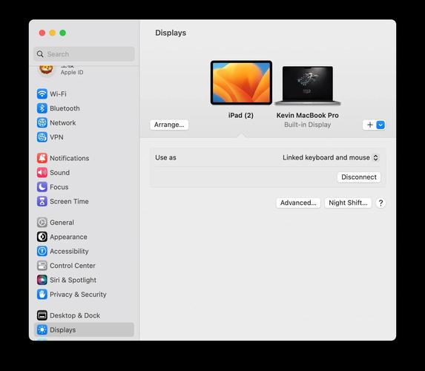
Task: Click the Search field in sidebar
Action: pos(84,54)
